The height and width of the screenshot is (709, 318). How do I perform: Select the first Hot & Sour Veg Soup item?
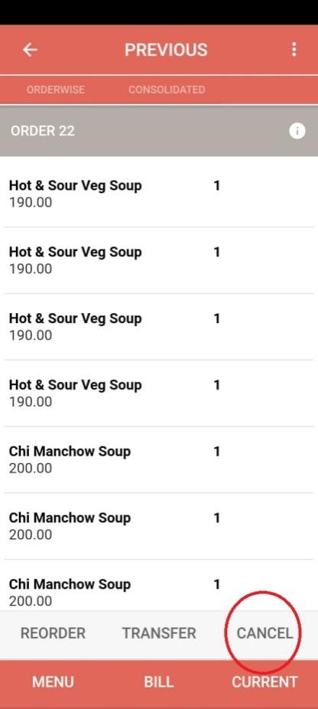click(x=159, y=194)
